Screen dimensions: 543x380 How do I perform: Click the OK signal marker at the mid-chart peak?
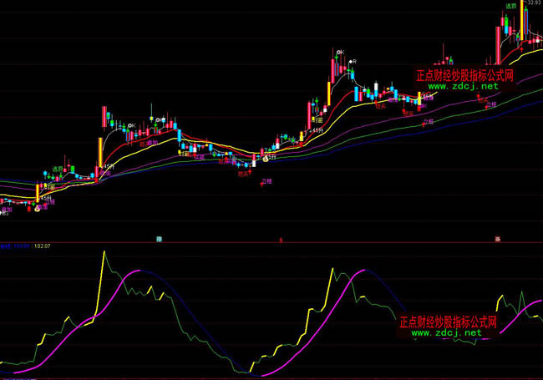(x=340, y=53)
